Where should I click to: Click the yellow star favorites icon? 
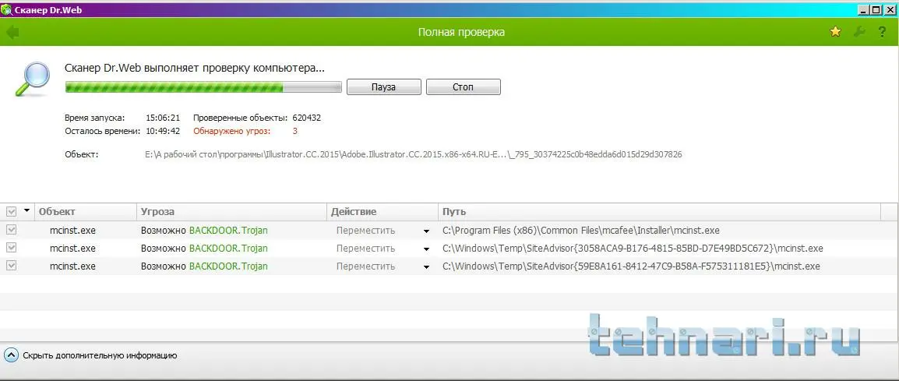tap(835, 32)
